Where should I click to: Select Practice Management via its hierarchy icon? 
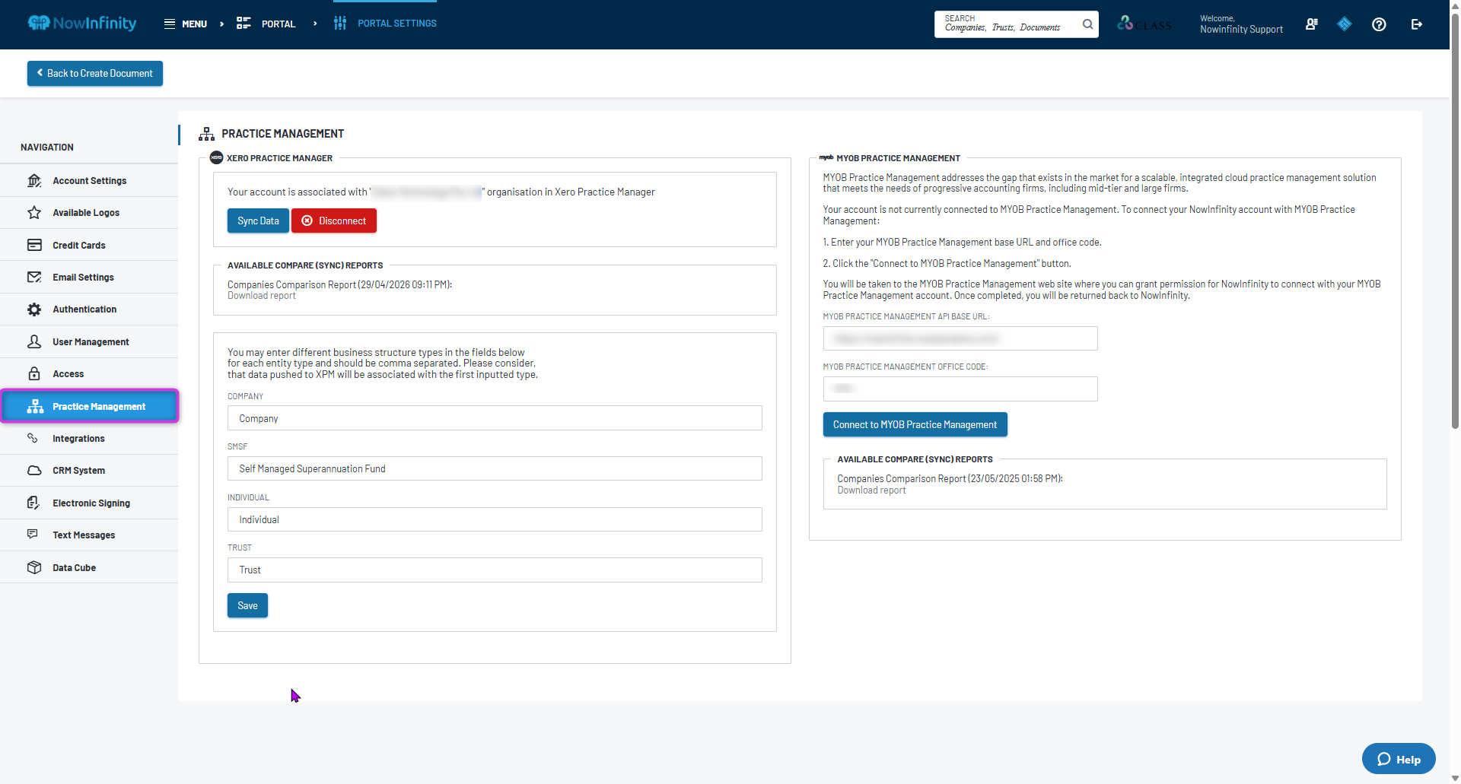click(35, 407)
